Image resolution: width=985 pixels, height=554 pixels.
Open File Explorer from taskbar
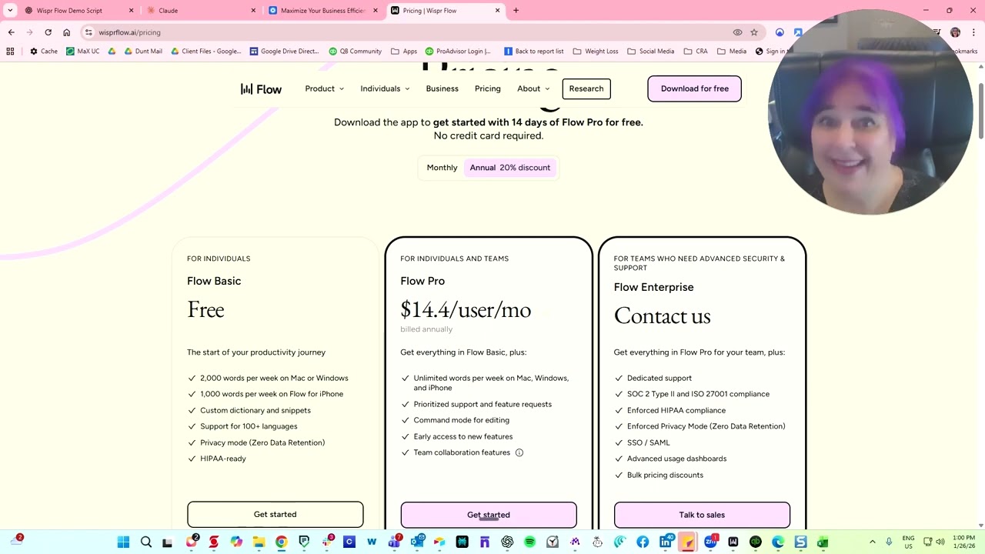click(x=259, y=542)
